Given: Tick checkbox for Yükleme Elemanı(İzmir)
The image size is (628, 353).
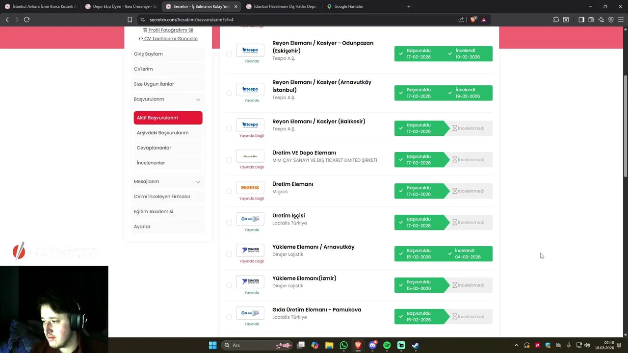Looking at the screenshot, I should click(x=229, y=285).
